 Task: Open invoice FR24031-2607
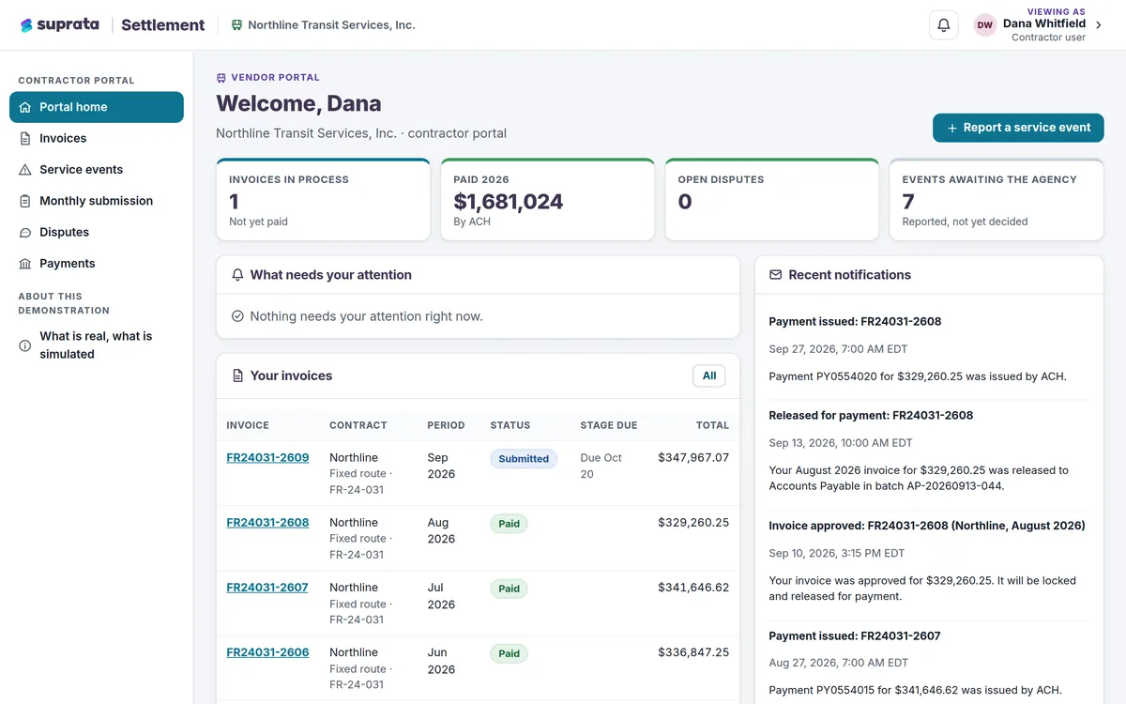(x=267, y=588)
